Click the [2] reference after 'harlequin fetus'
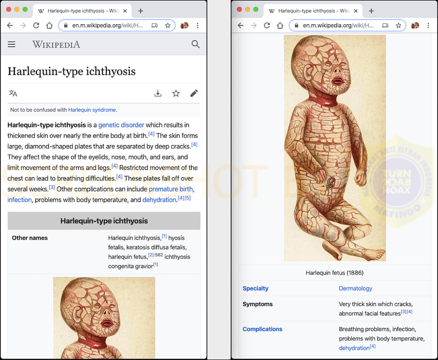438x360 pixels. tap(151, 255)
